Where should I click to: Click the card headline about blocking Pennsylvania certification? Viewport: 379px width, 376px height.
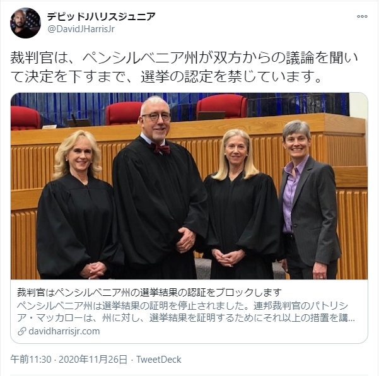pyautogui.click(x=149, y=293)
